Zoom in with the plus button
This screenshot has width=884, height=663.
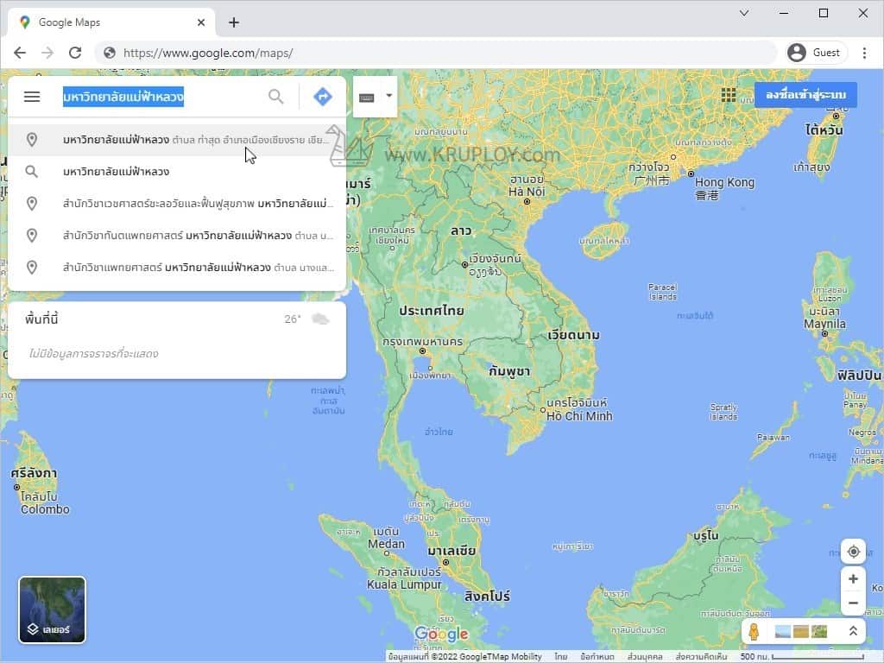click(853, 579)
